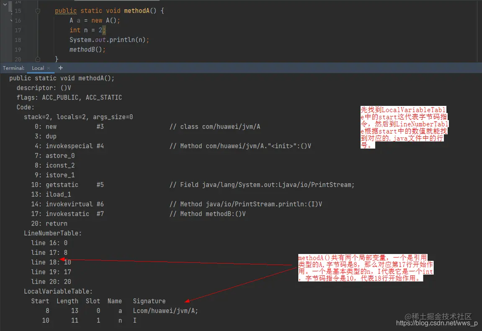This screenshot has height=331, width=482.
Task: Click the '// class com/huawei/jvm/A' comment
Action: click(x=215, y=126)
